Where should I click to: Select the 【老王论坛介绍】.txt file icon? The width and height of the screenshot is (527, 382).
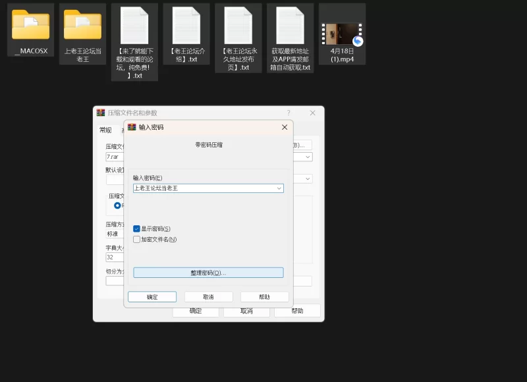(x=186, y=26)
